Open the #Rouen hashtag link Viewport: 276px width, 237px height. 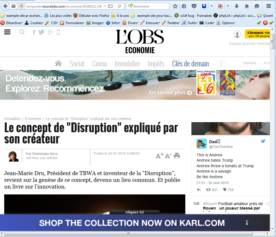point(210,204)
